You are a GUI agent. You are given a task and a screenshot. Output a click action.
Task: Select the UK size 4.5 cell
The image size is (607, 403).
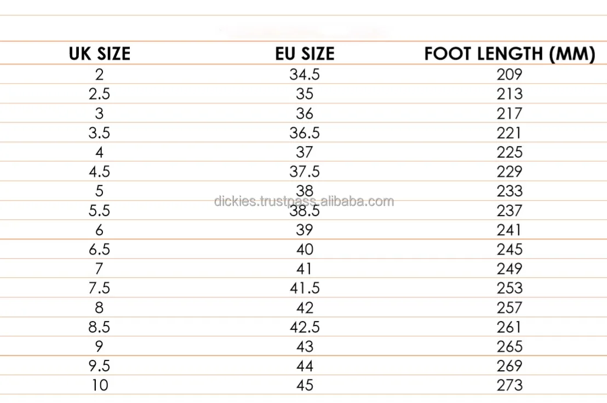coord(99,172)
